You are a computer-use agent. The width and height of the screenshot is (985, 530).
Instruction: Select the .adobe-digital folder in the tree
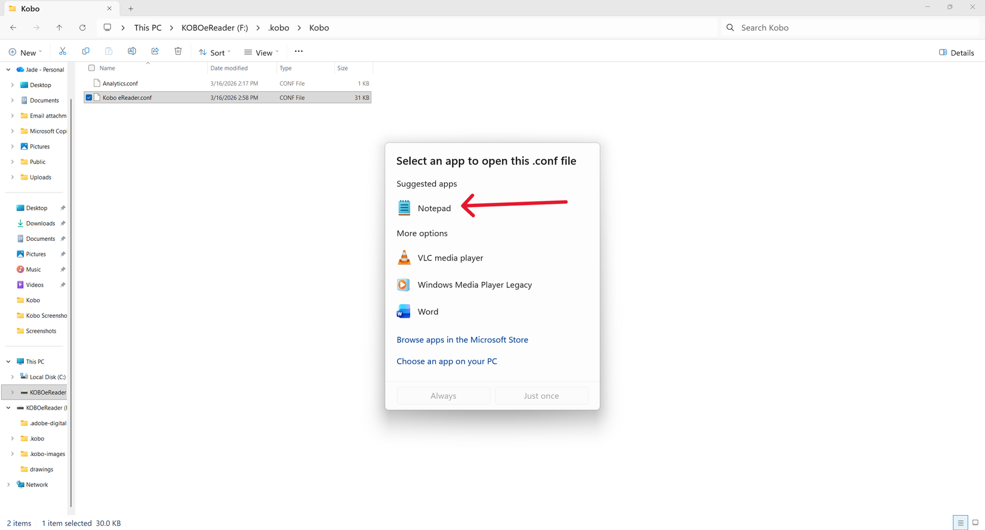48,423
